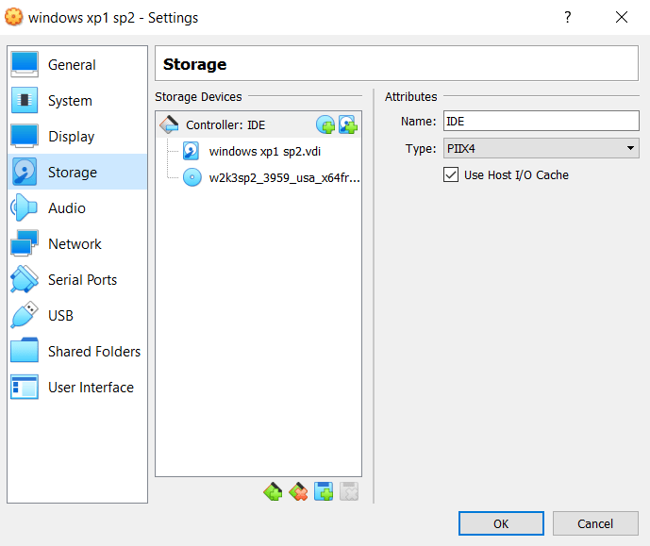Select the Audio settings category
The width and height of the screenshot is (650, 546).
[77, 207]
